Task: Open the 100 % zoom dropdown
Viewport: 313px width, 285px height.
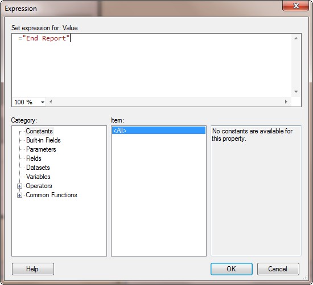Action: (43, 102)
